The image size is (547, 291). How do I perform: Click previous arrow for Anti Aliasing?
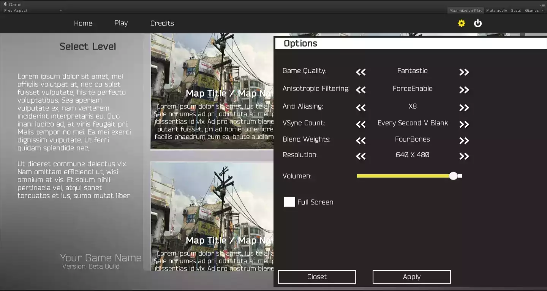pyautogui.click(x=361, y=108)
